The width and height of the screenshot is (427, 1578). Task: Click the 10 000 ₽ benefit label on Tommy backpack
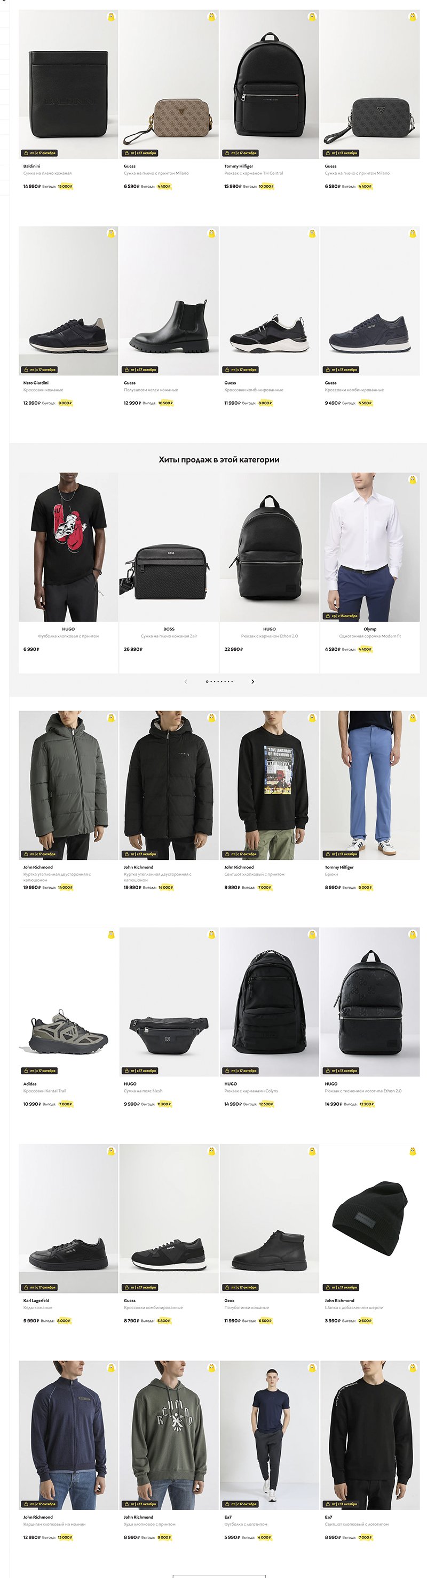tap(265, 186)
